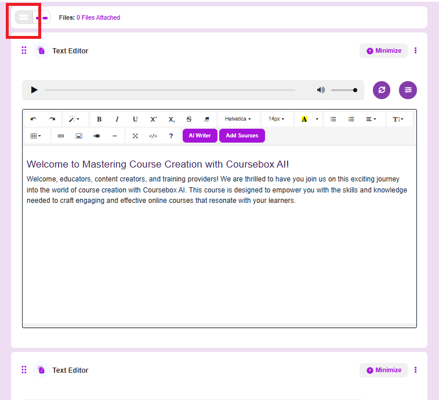Image resolution: width=439 pixels, height=400 pixels.
Task: Click the Files: label
Action: pos(67,17)
